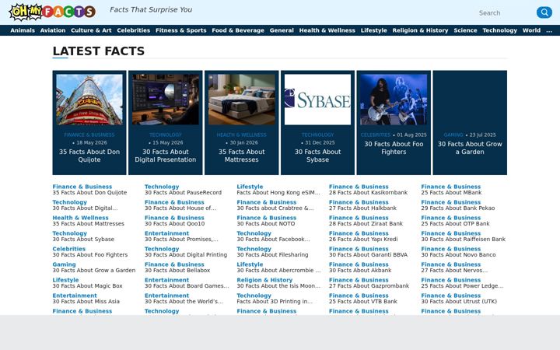Open list link 30 Facts About Qoo10
Image resolution: width=560 pixels, height=350 pixels.
[x=175, y=223]
